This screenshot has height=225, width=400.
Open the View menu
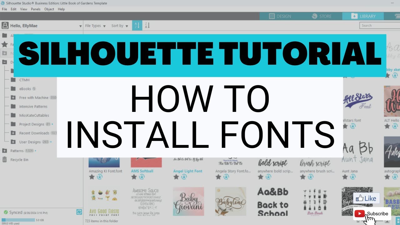(x=24, y=9)
